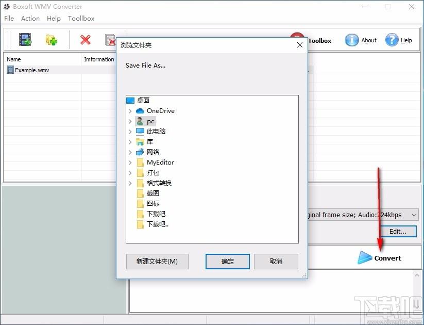Screen dimensions: 424x325
Task: Click the Add video file toolbar icon
Action: tap(25, 40)
